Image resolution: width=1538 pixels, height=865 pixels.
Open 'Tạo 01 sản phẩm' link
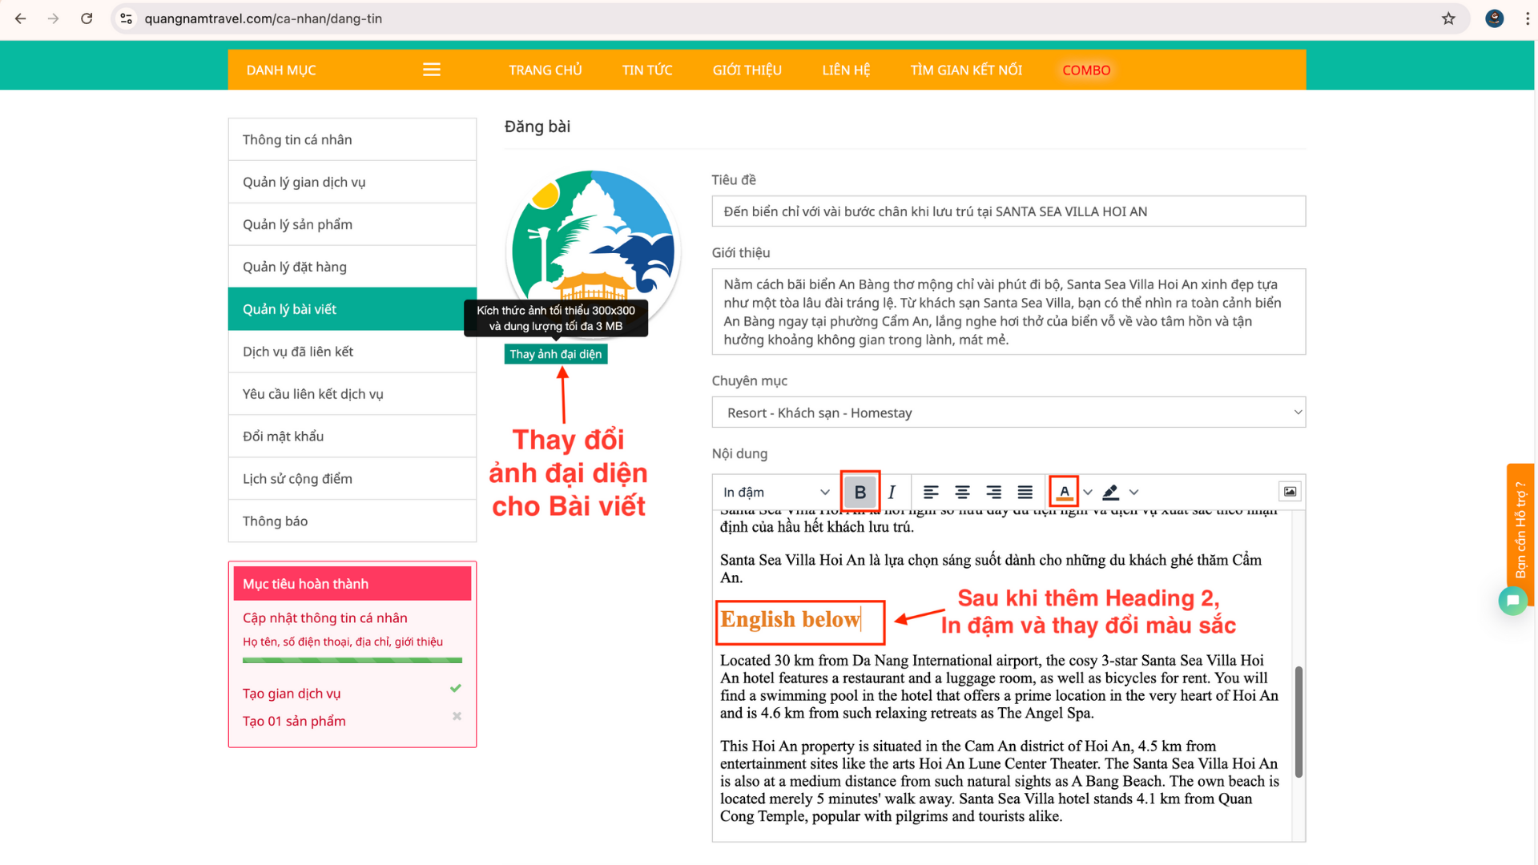tap(294, 721)
